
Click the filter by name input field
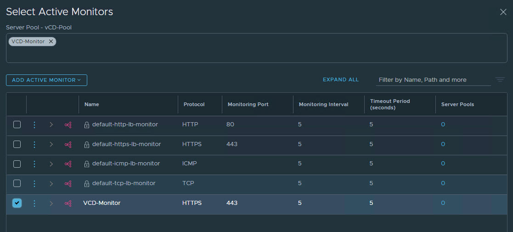pyautogui.click(x=433, y=80)
